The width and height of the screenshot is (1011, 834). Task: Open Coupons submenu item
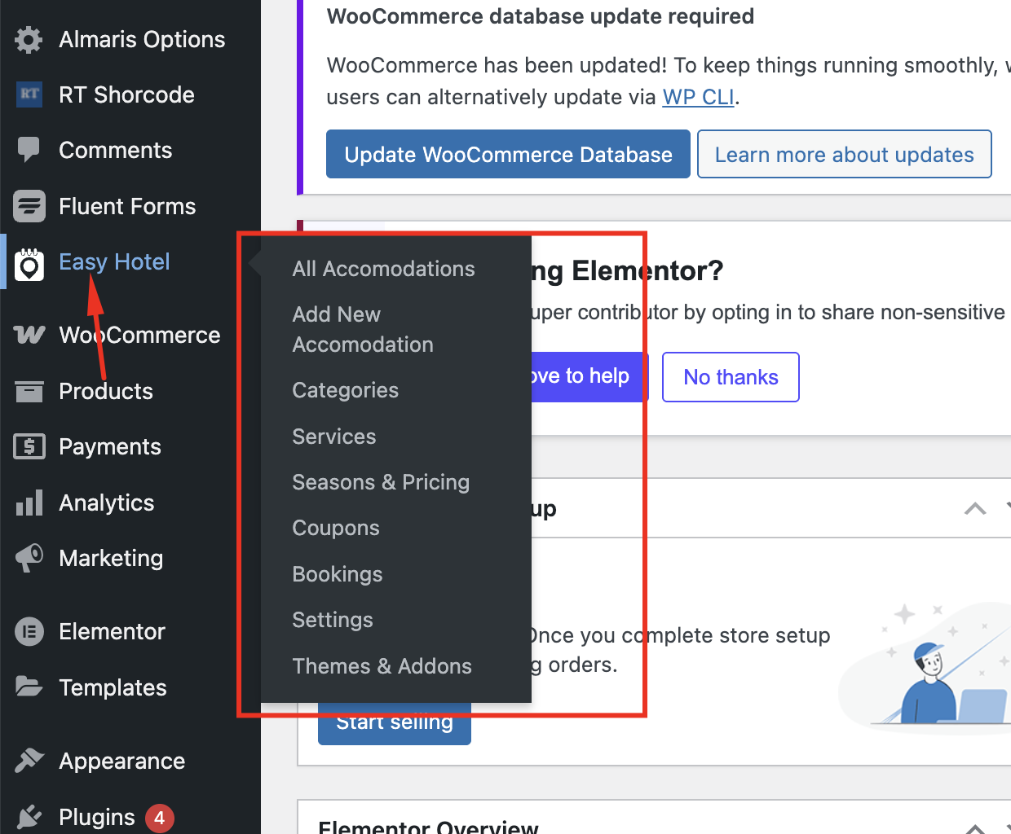(x=336, y=528)
